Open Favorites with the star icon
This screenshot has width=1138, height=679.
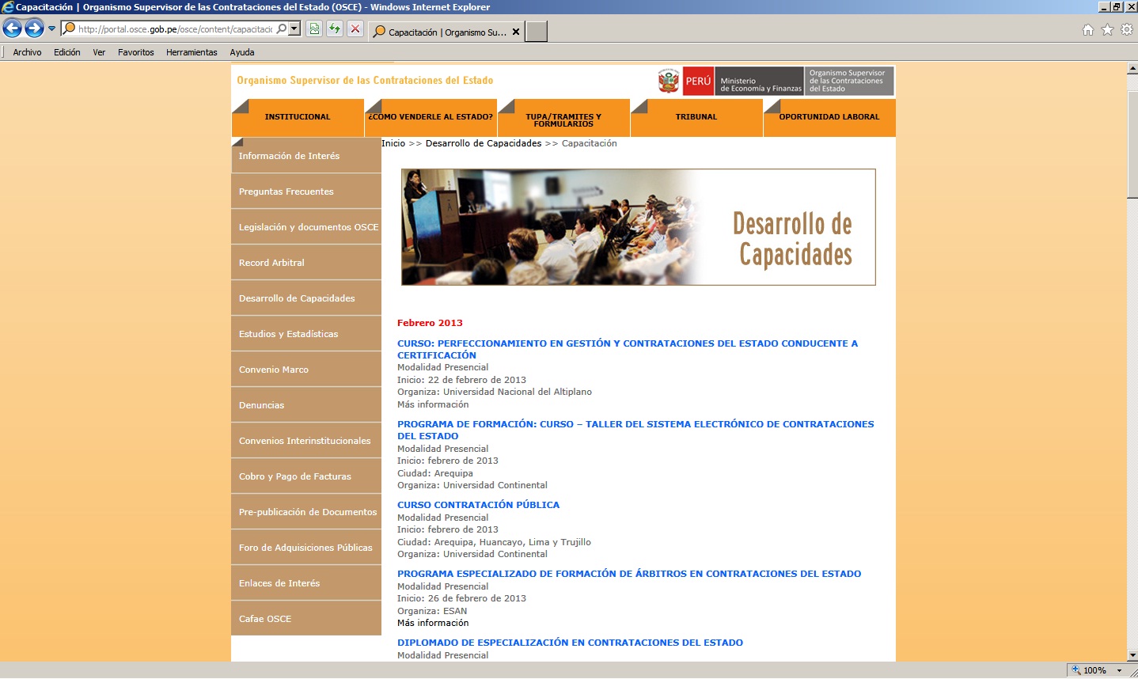pos(1107,30)
